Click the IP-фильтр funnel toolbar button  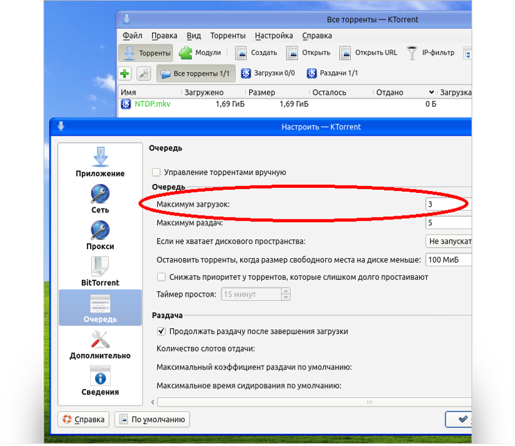click(x=431, y=53)
